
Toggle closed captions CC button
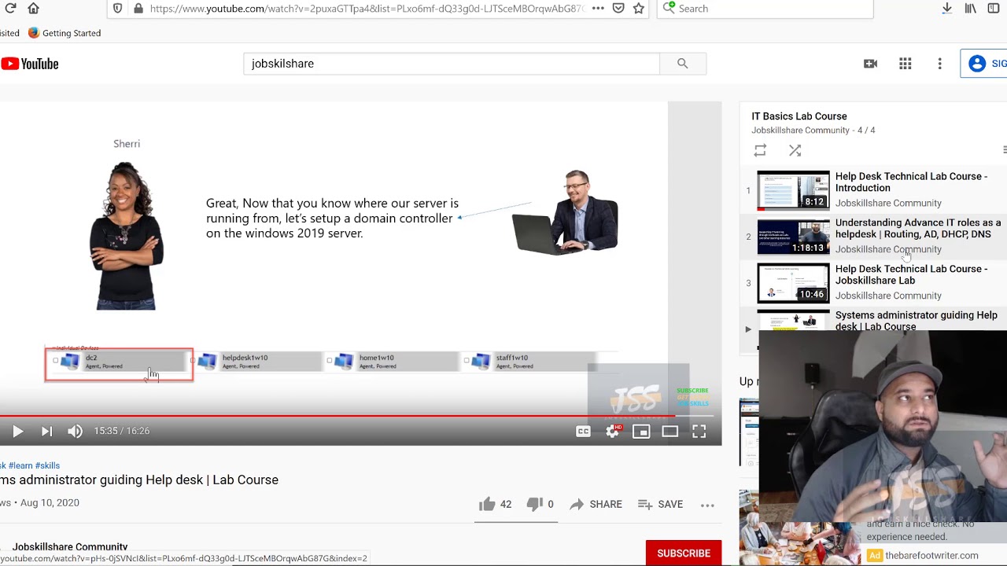pos(583,431)
